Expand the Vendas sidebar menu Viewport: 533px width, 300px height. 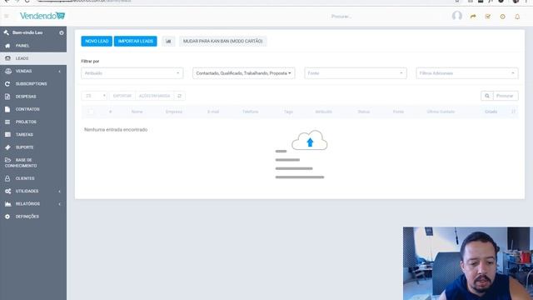pyautogui.click(x=33, y=71)
